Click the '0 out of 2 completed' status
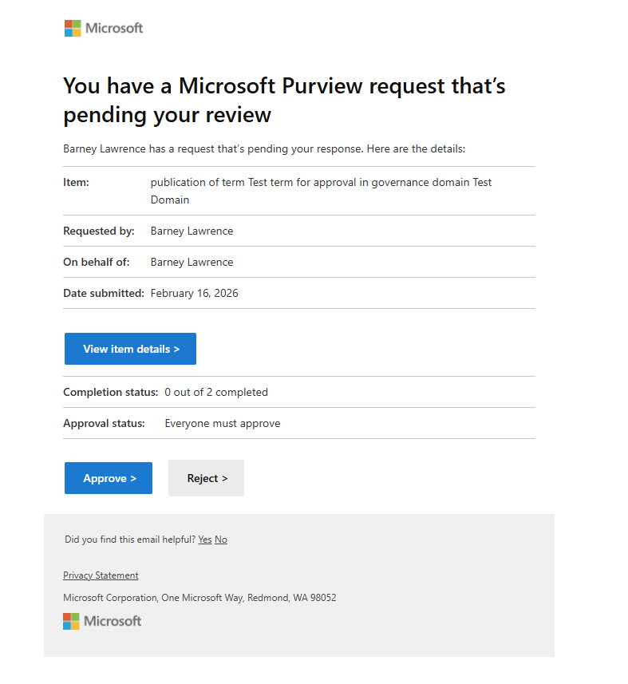 (x=216, y=392)
